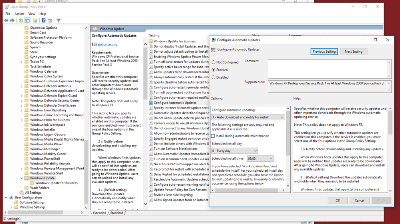The width and height of the screenshot is (400, 224).
Task: Open the View menu
Action: [x=32, y=14]
